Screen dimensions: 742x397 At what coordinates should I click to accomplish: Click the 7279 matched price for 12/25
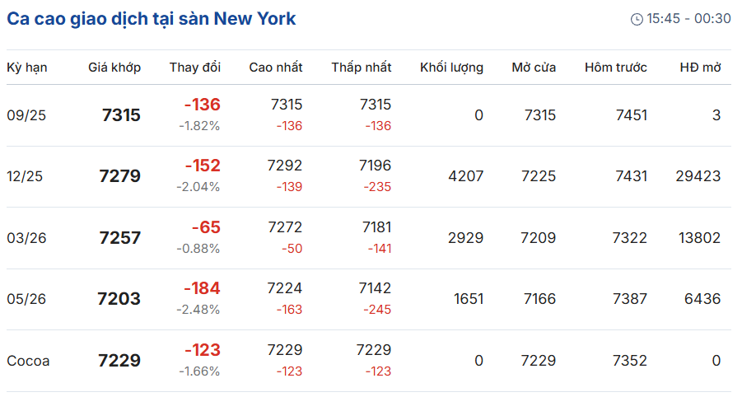(x=119, y=176)
